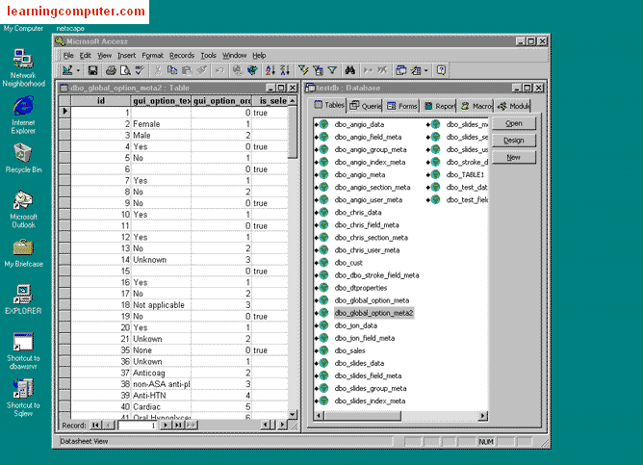Select the dbo_sales table
The height and width of the screenshot is (465, 643).
pos(349,350)
